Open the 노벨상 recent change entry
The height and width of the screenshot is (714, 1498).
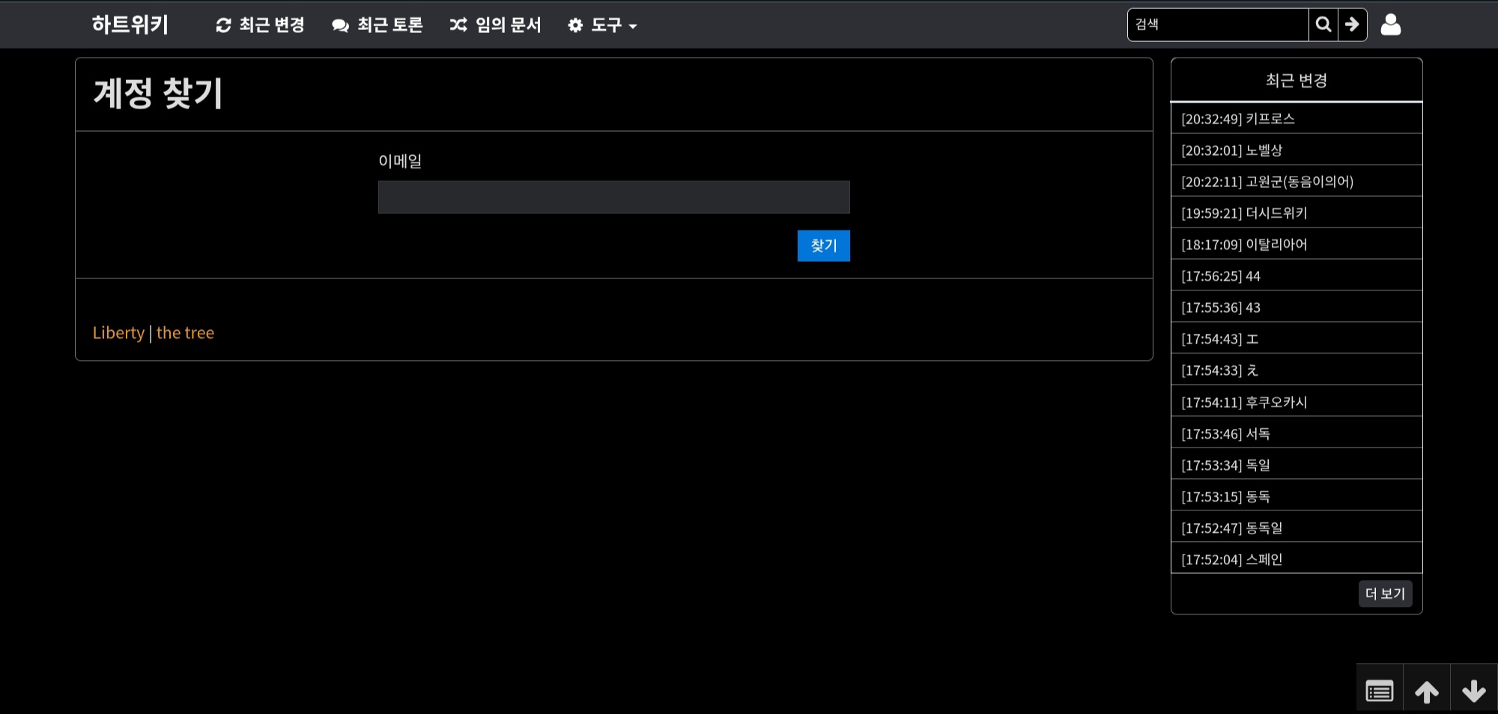[1297, 150]
